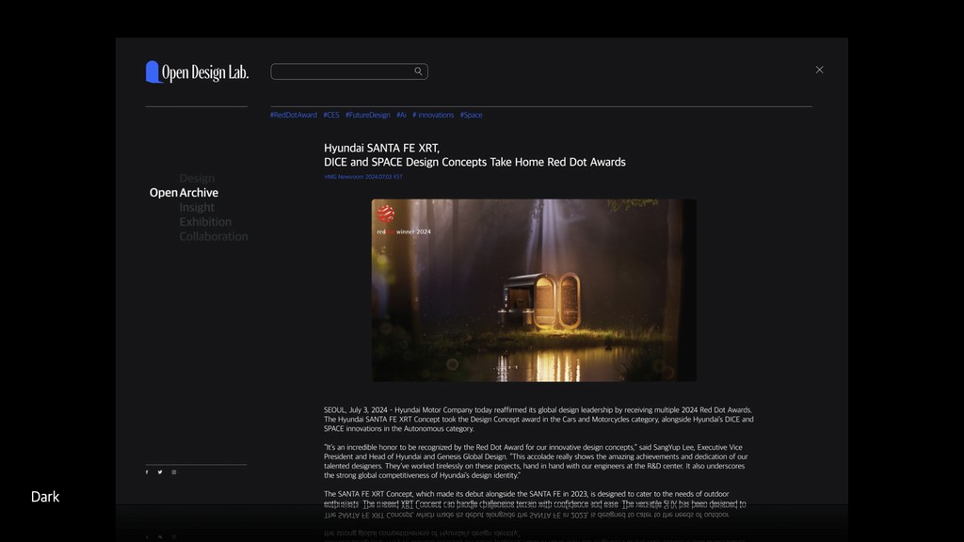964x542 pixels.
Task: Close the overlay with the X icon
Action: coord(820,70)
